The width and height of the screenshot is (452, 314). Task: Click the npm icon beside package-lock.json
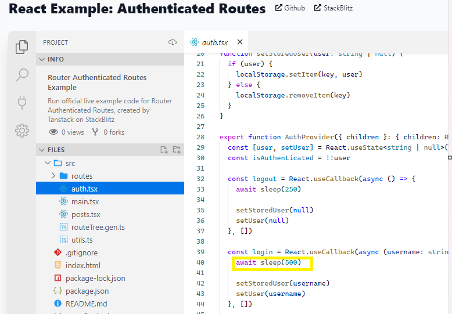tap(58, 278)
